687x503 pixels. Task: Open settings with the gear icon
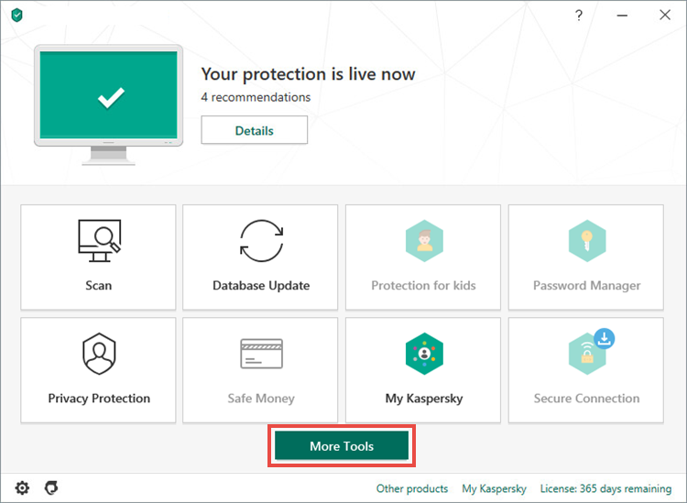pos(22,487)
